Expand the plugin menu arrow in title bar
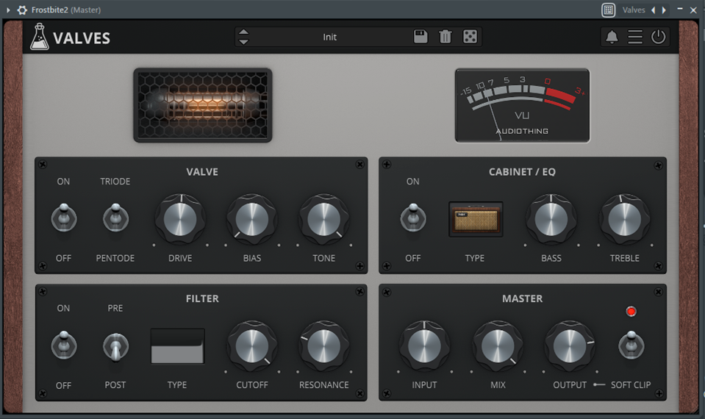Viewport: 705px width, 419px height. coord(8,10)
